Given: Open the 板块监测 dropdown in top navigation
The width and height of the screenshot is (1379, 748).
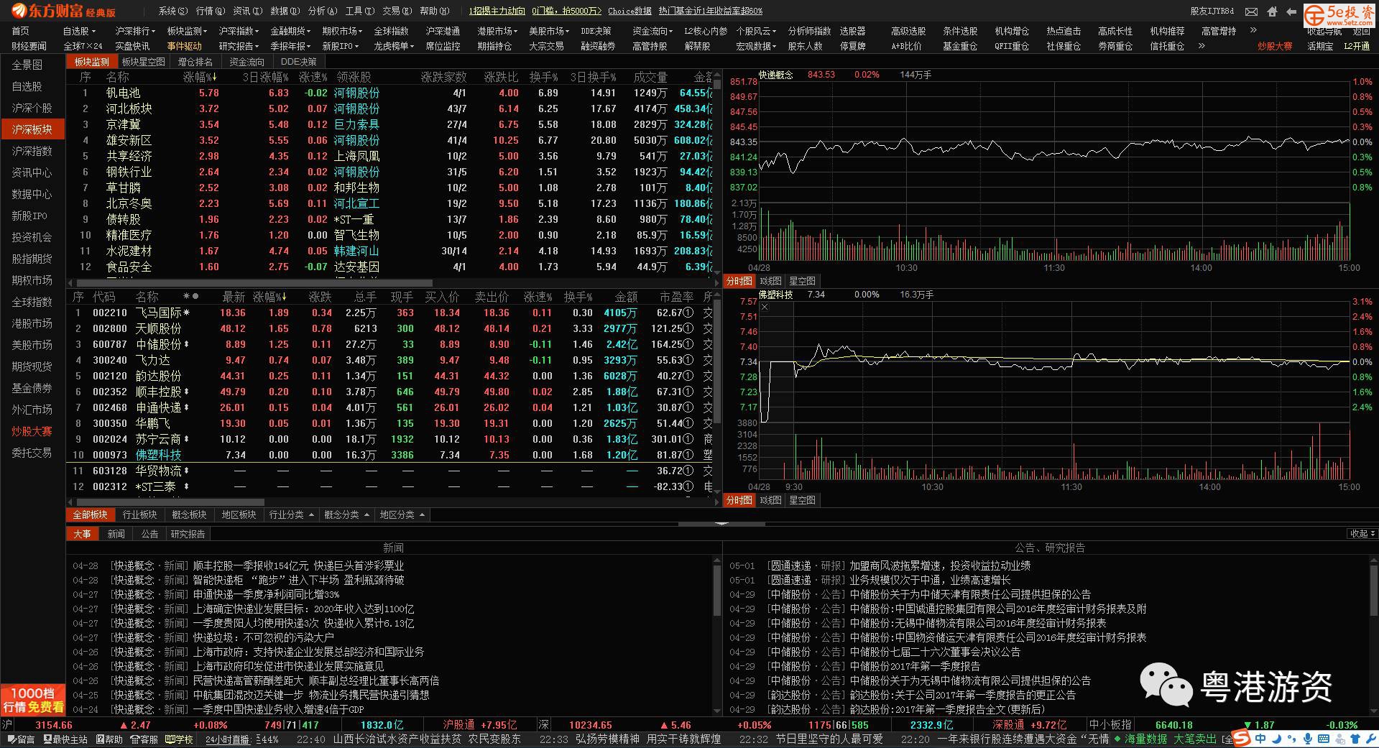Looking at the screenshot, I should click(x=187, y=31).
